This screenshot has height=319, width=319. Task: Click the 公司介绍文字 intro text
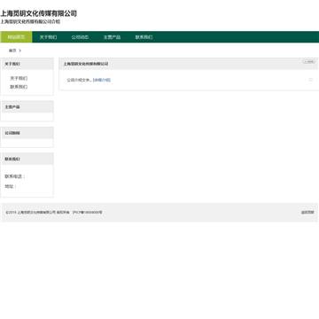(x=79, y=80)
